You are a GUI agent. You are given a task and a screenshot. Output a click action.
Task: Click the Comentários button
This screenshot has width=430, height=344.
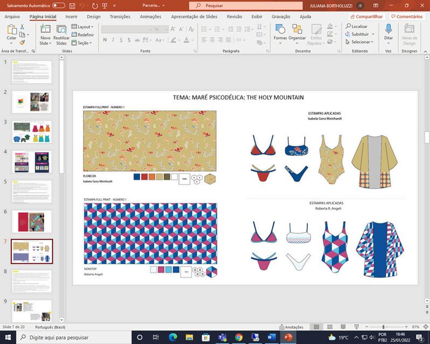pos(406,17)
